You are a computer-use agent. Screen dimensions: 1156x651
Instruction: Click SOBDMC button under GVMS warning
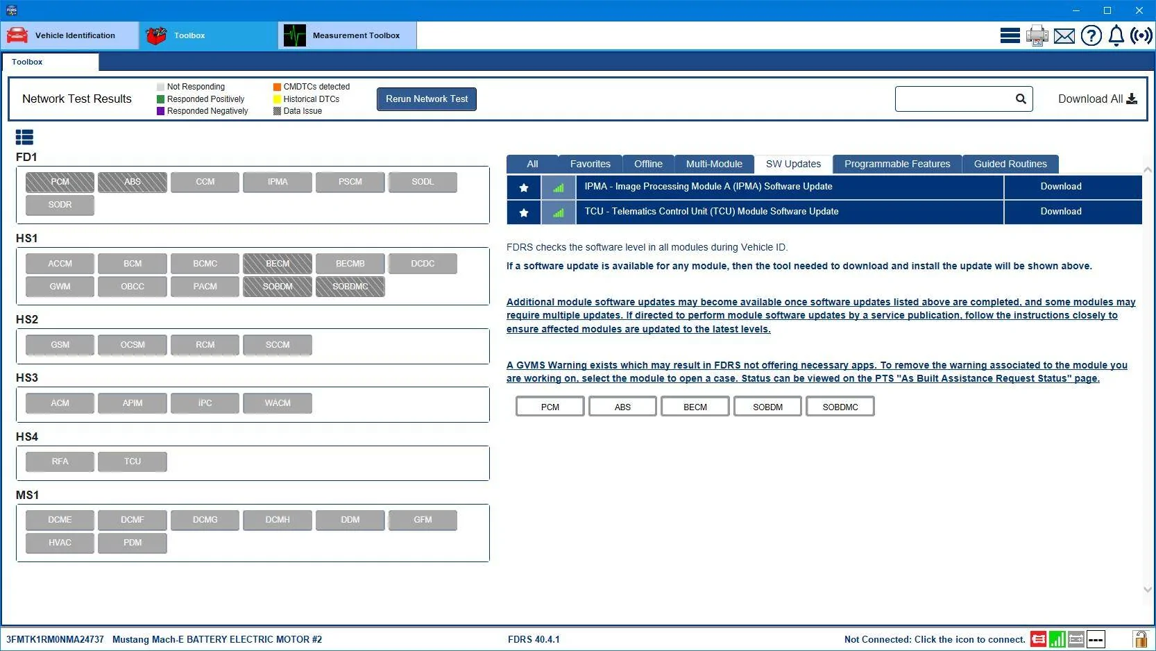pyautogui.click(x=840, y=407)
